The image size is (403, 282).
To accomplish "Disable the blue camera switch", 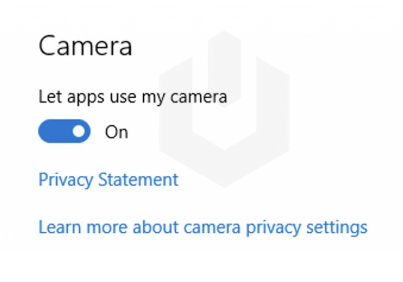I will tap(64, 131).
